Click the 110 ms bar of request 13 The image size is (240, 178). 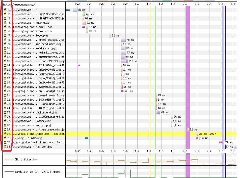(x=124, y=61)
